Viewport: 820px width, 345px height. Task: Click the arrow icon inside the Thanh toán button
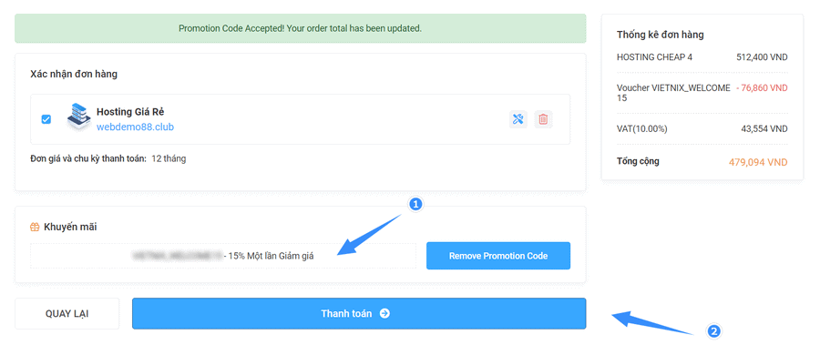384,314
